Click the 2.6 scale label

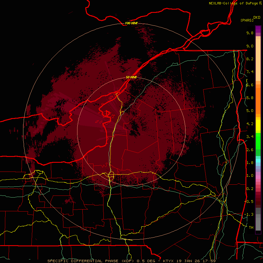pos(250,150)
